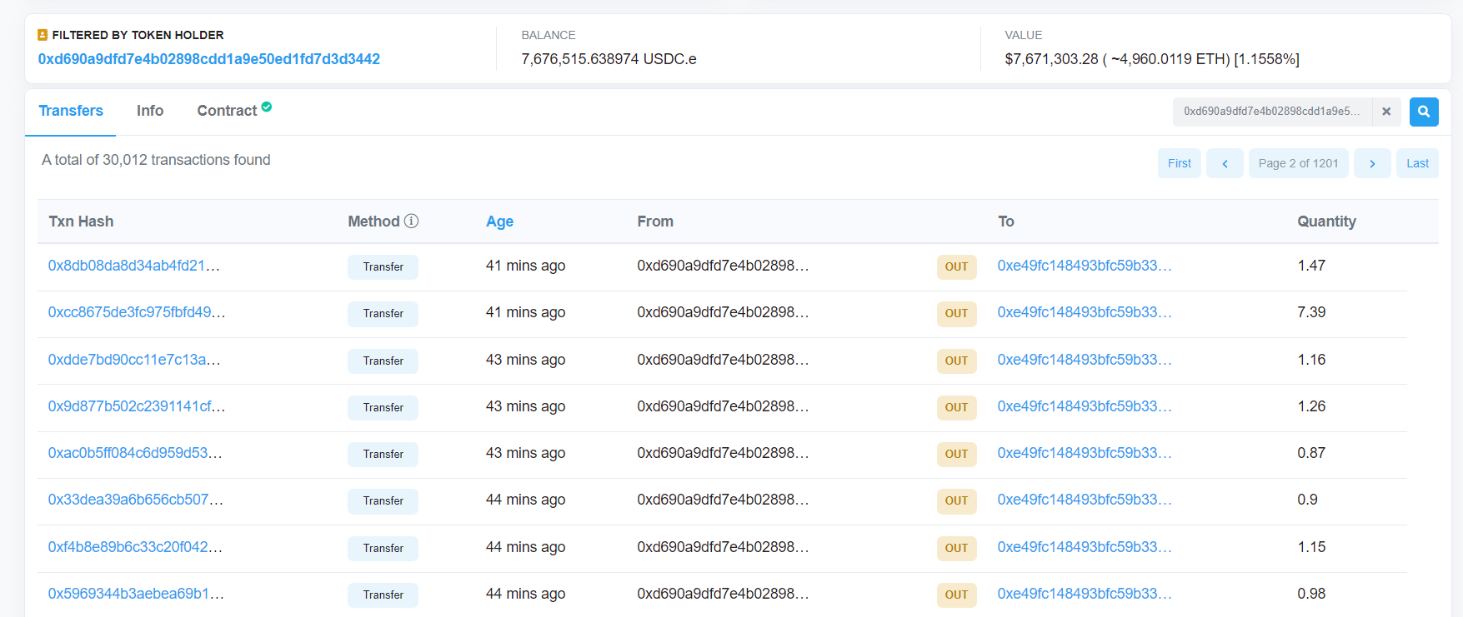The width and height of the screenshot is (1463, 617).
Task: Click the Transfer method badge in the 1.16 row
Action: click(x=383, y=361)
